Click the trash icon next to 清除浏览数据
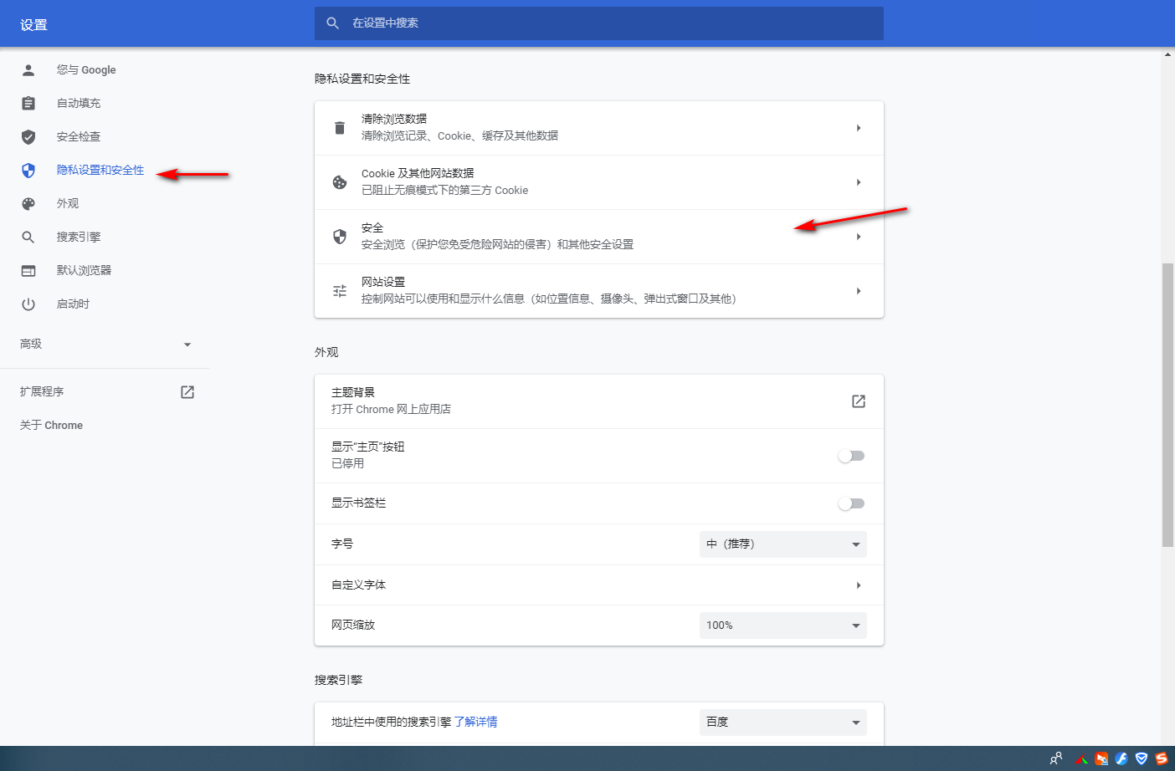 coord(339,127)
